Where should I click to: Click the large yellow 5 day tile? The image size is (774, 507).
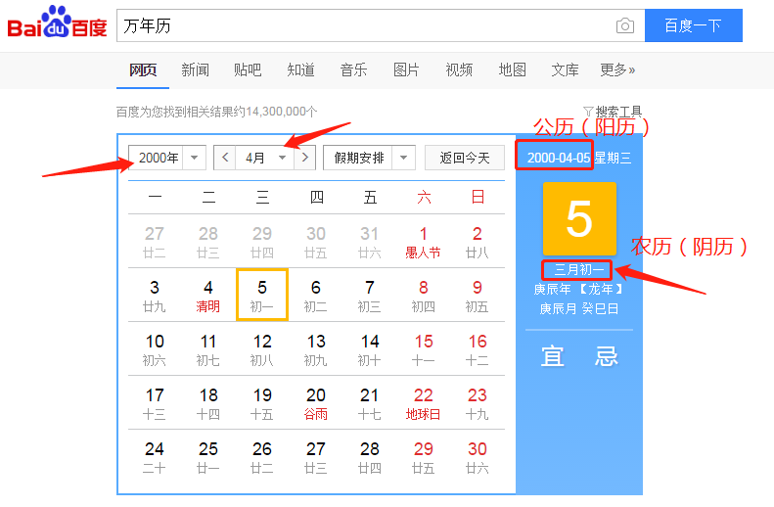click(579, 218)
